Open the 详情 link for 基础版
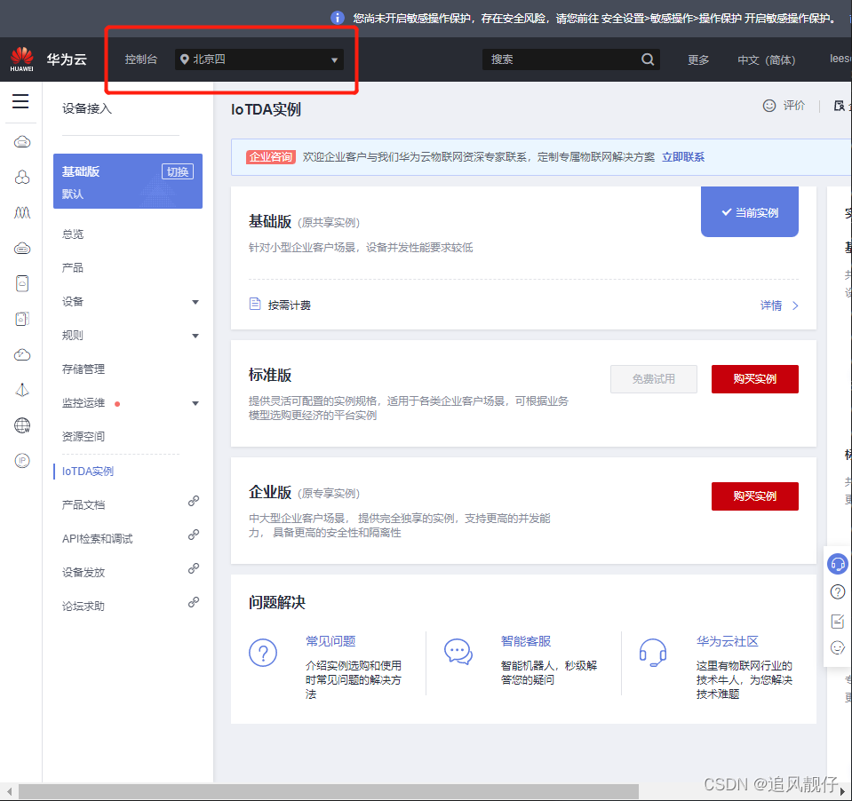 [770, 305]
